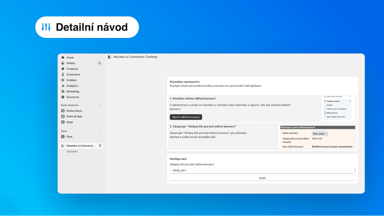Click the Konfigurace heading
This screenshot has width=384, height=216.
178,159
